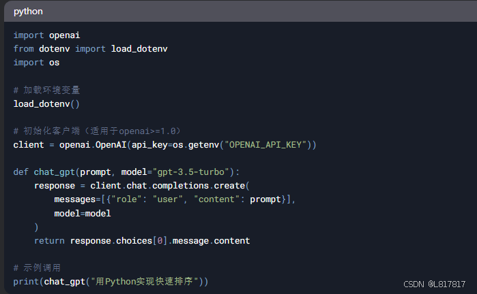This screenshot has height=294, width=477.
Task: Click the client variable name
Action: 29,145
